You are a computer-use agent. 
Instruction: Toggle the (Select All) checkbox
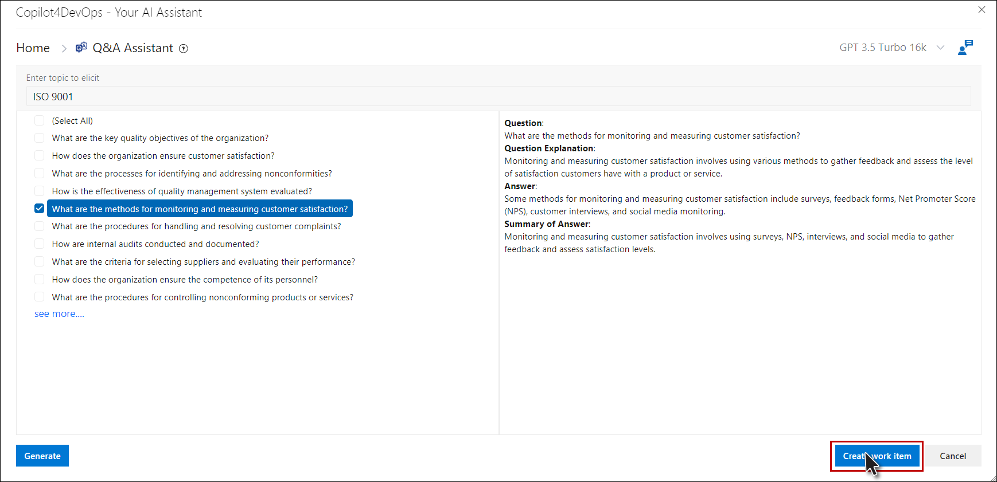coord(39,120)
